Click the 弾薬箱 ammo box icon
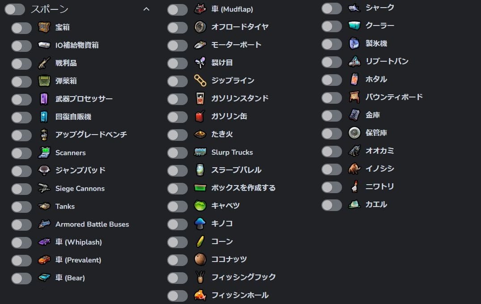This screenshot has width=481, height=304. (44, 81)
